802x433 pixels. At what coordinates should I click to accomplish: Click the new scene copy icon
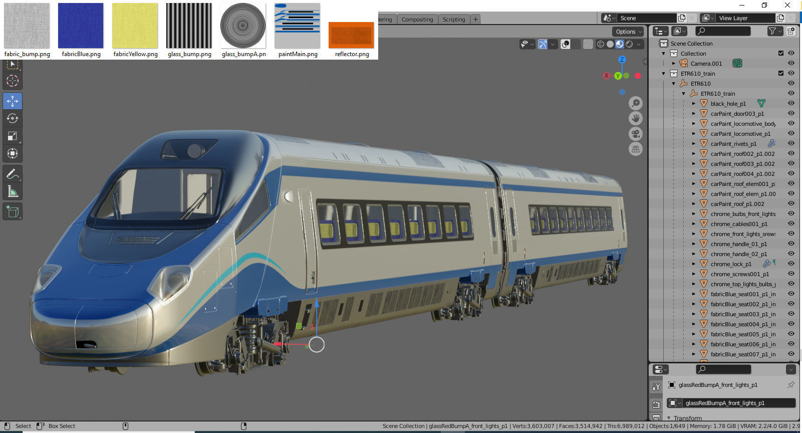click(x=682, y=18)
